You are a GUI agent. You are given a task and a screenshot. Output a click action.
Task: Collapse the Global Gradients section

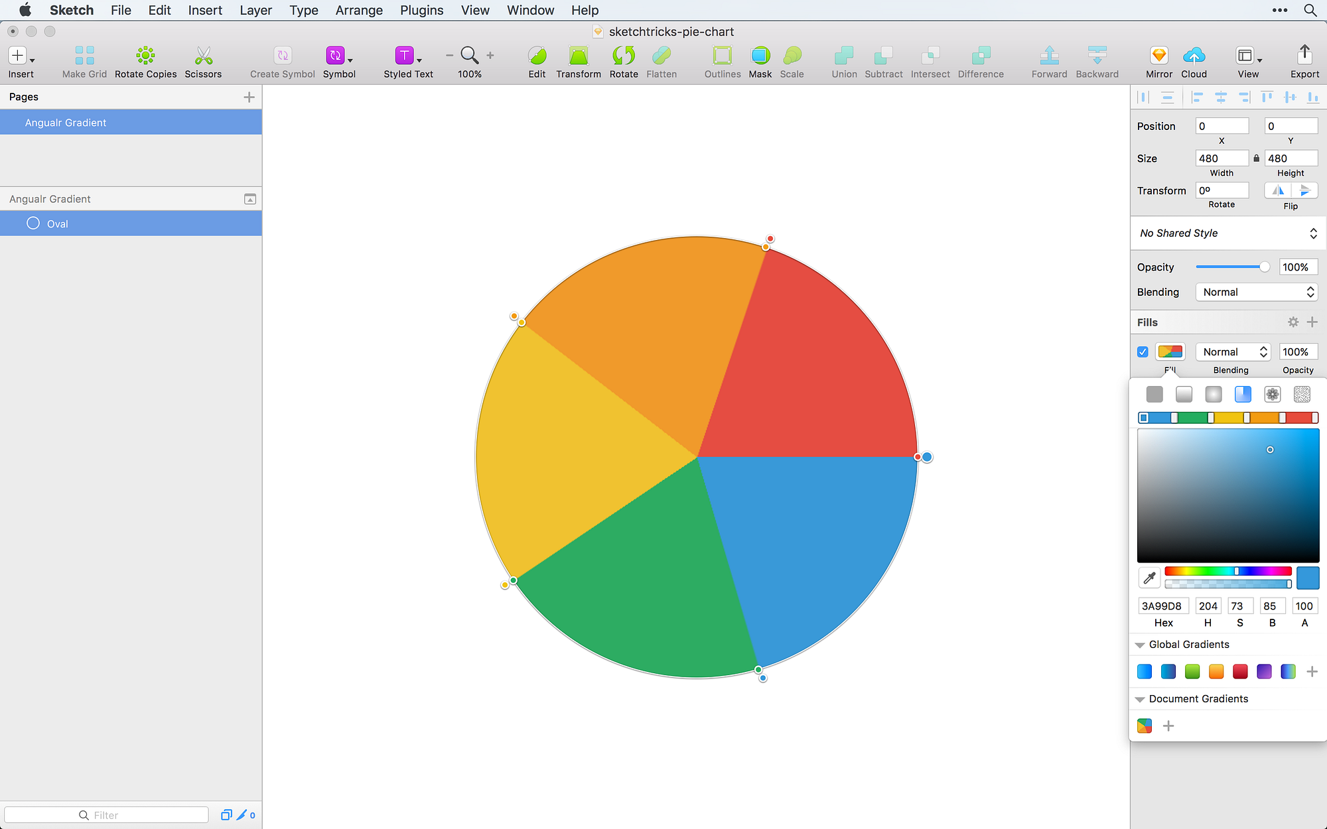tap(1140, 645)
